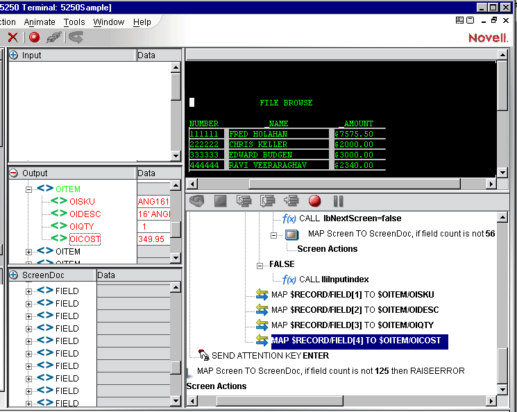Click the f(x) icon beside CALL lbNextScreen=false

click(289, 218)
